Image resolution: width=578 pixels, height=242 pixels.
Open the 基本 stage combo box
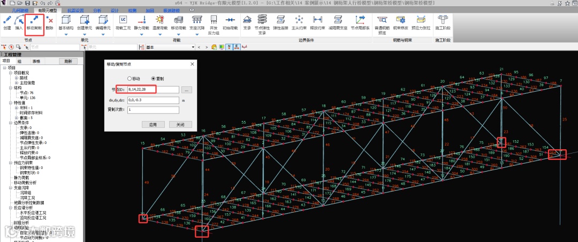[170, 47]
